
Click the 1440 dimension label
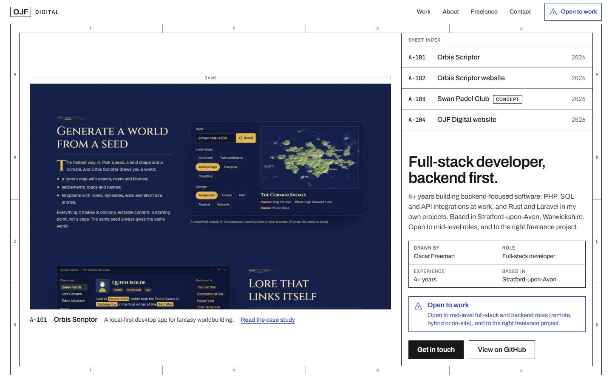[x=210, y=78]
